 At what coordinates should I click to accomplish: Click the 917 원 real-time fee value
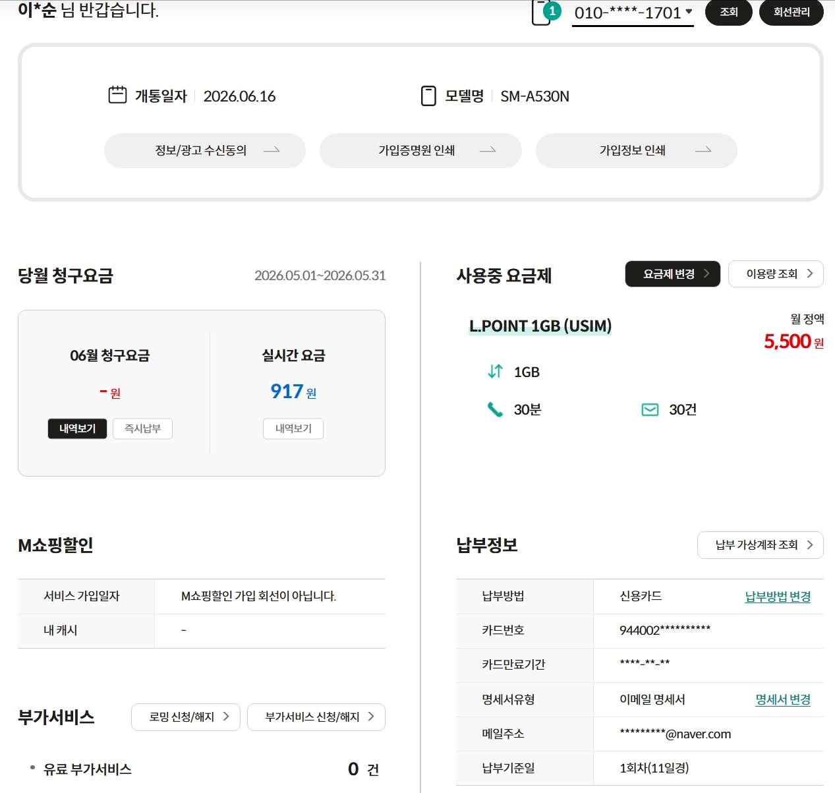(293, 392)
